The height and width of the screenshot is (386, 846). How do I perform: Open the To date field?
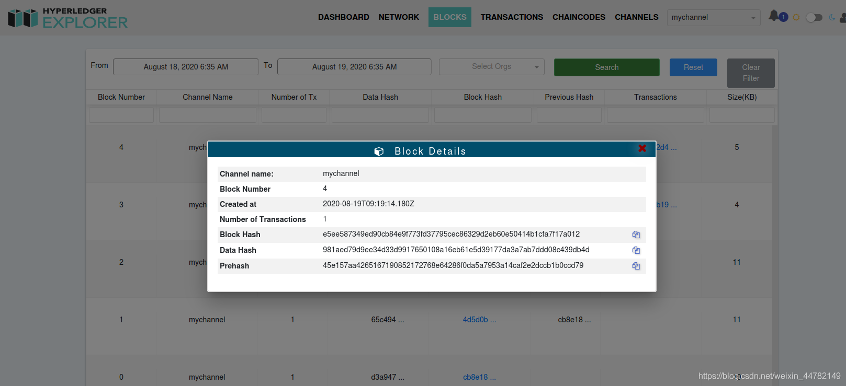(x=354, y=67)
